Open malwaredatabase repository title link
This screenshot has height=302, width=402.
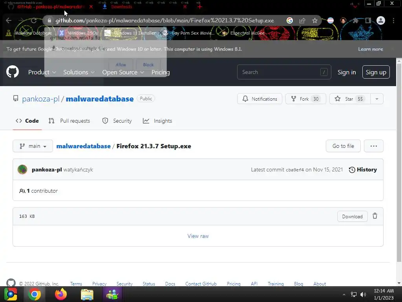[100, 99]
